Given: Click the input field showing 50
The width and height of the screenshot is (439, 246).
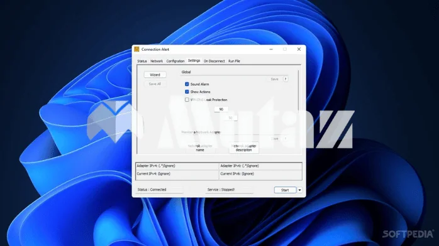Looking at the screenshot, I should (230, 118).
